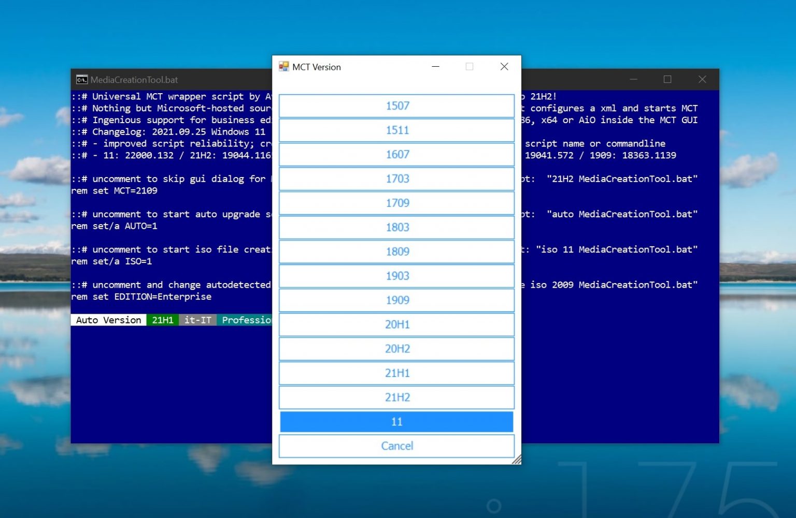Pick the 21H1 version option
The width and height of the screenshot is (796, 518).
396,373
